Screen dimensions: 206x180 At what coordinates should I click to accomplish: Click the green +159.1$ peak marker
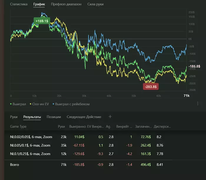42,21
